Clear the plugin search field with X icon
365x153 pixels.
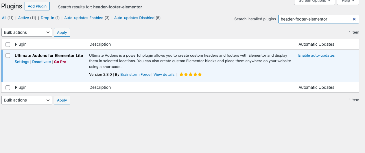[354, 19]
